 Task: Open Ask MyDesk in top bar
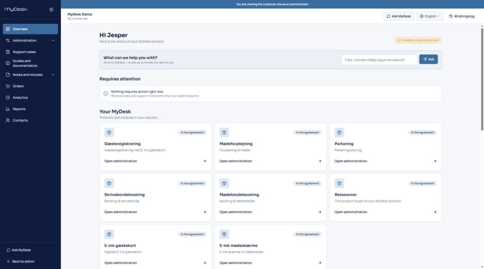tap(398, 17)
